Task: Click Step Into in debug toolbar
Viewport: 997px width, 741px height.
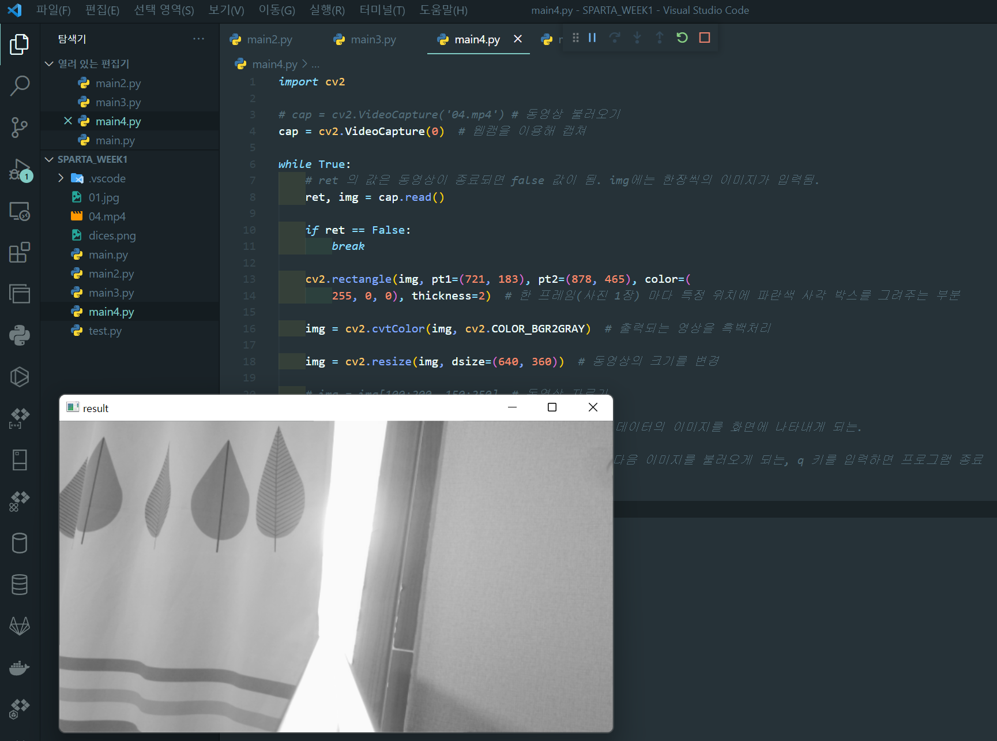Action: click(637, 38)
